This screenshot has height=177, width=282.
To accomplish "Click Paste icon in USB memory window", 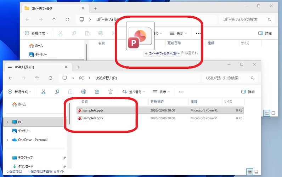I will point(70,92).
